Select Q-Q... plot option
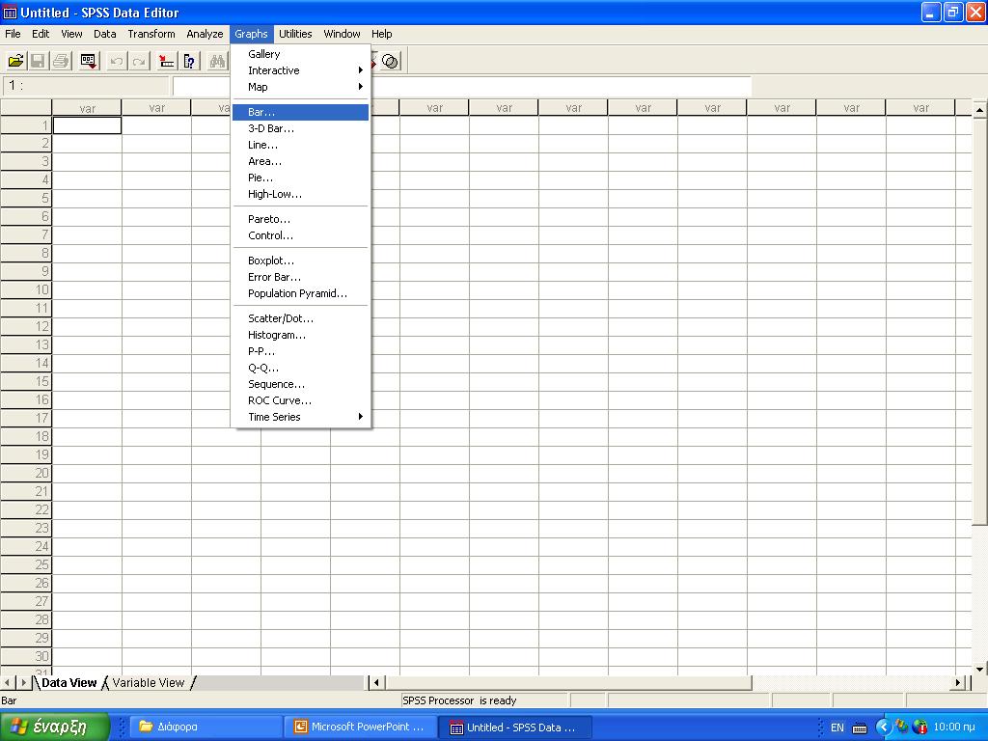988x741 pixels. point(301,368)
